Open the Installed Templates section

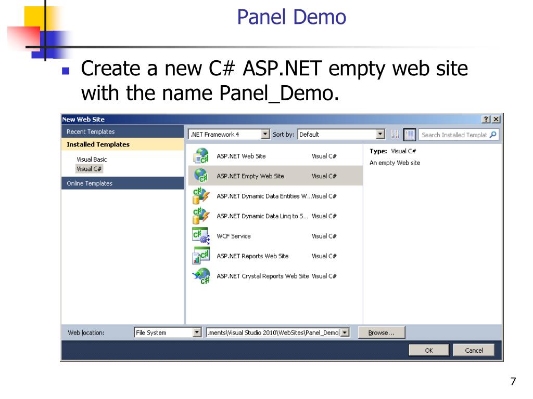click(122, 144)
